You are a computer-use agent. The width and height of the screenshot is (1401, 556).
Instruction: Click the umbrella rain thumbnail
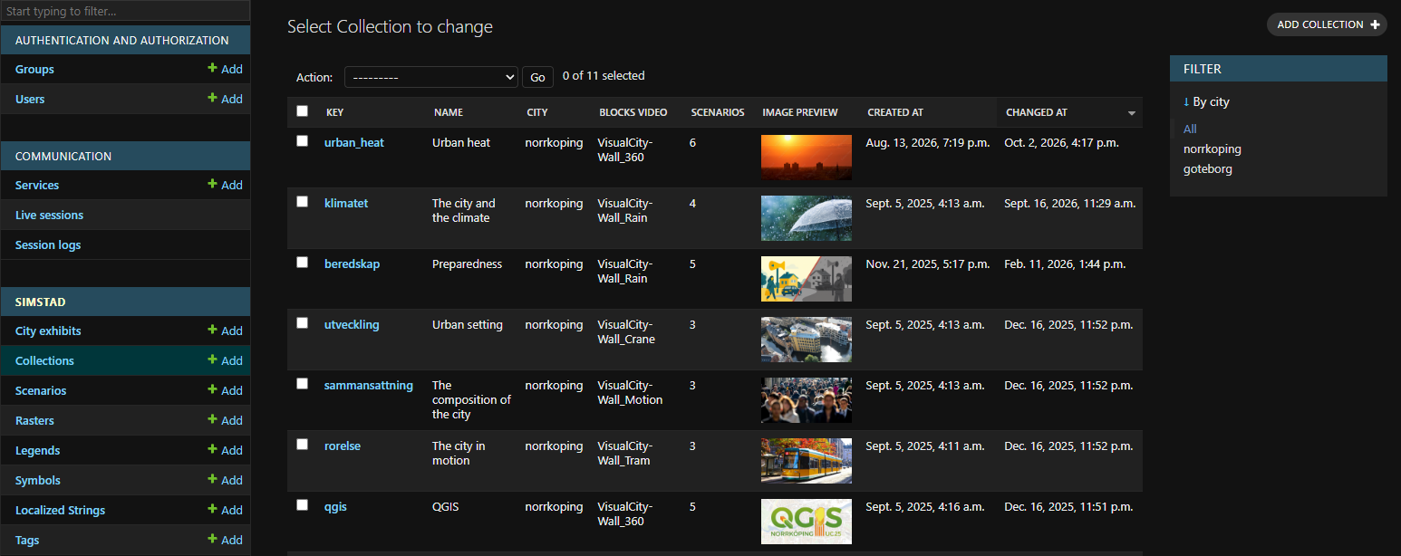807,218
